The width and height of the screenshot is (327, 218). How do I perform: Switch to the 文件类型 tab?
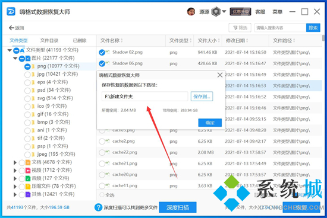pos(18,40)
